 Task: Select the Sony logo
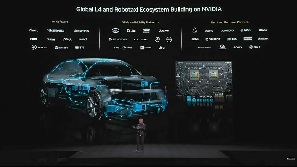pos(238,47)
